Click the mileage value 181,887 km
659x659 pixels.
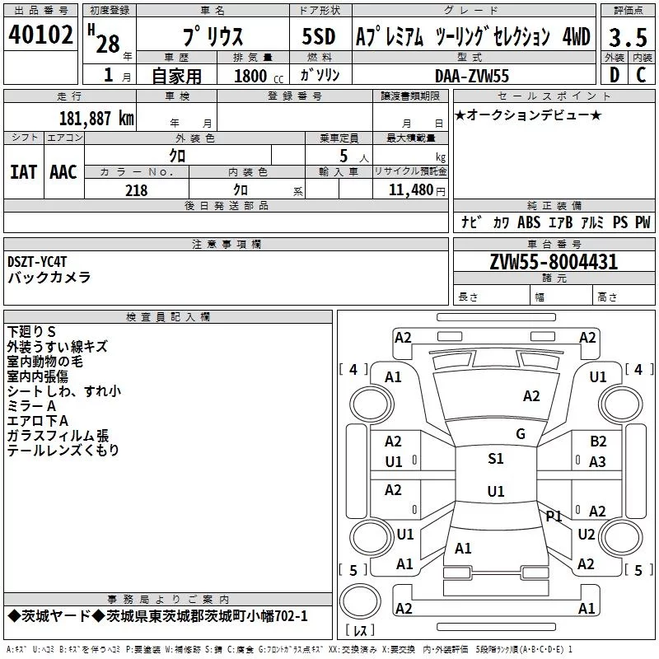[x=96, y=119]
